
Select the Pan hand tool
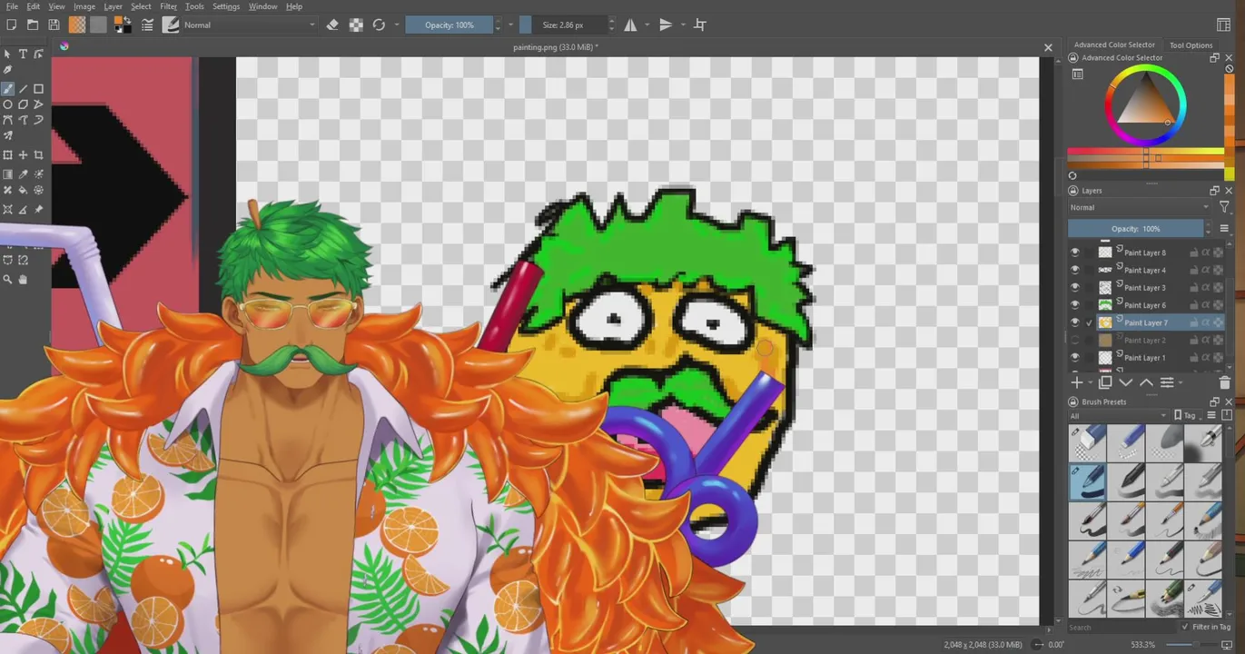(23, 280)
